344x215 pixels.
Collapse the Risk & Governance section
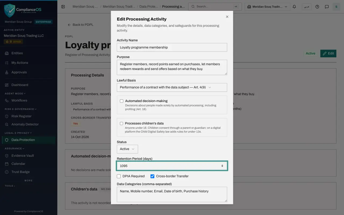20,109
